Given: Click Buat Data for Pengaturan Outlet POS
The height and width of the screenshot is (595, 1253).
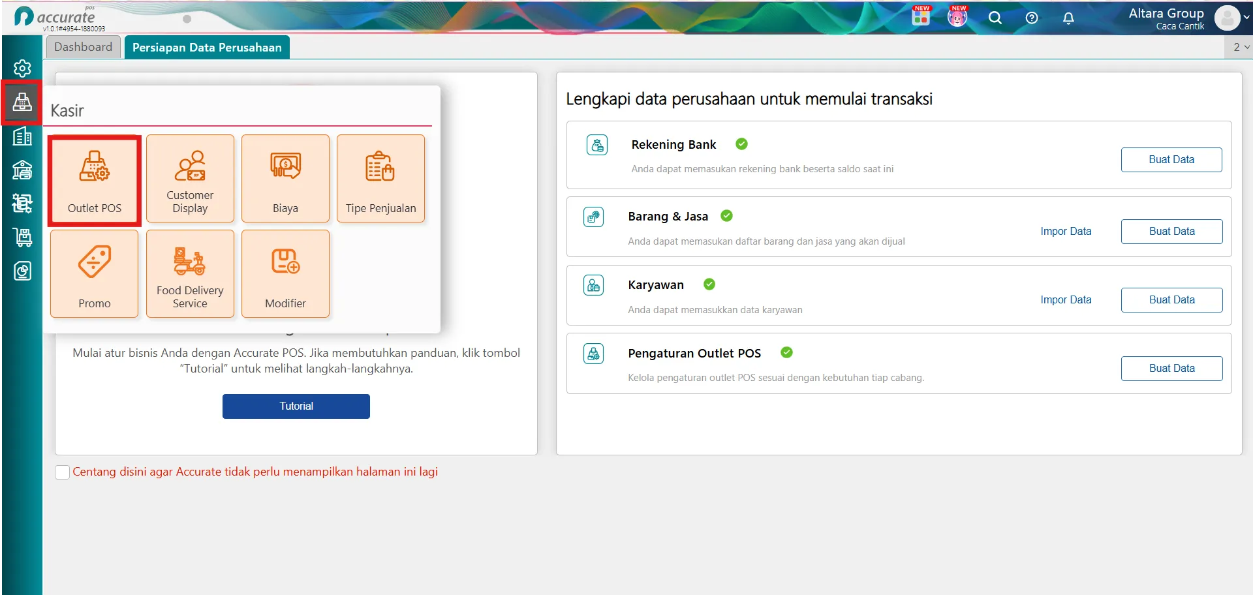Looking at the screenshot, I should point(1171,369).
